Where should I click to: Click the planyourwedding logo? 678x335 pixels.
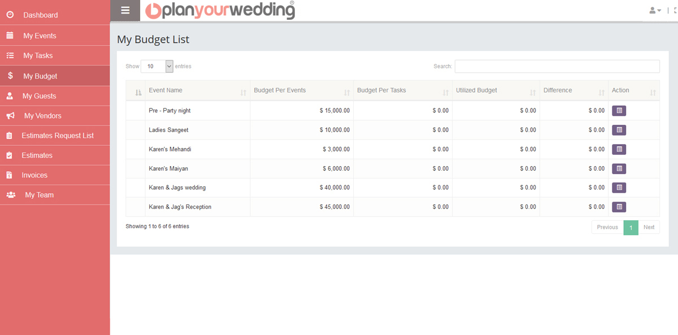[x=220, y=10]
